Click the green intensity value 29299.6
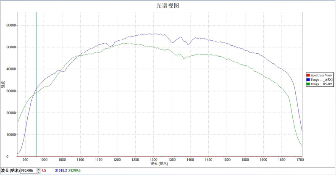 pyautogui.click(x=74, y=170)
